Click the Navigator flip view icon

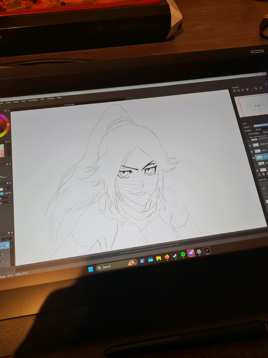[260, 88]
